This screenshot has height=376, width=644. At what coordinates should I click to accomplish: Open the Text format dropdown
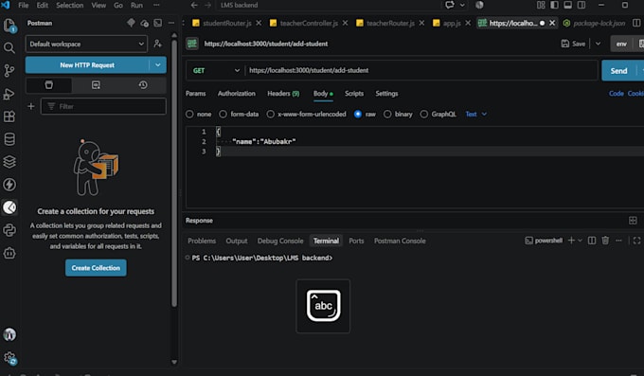(x=476, y=115)
